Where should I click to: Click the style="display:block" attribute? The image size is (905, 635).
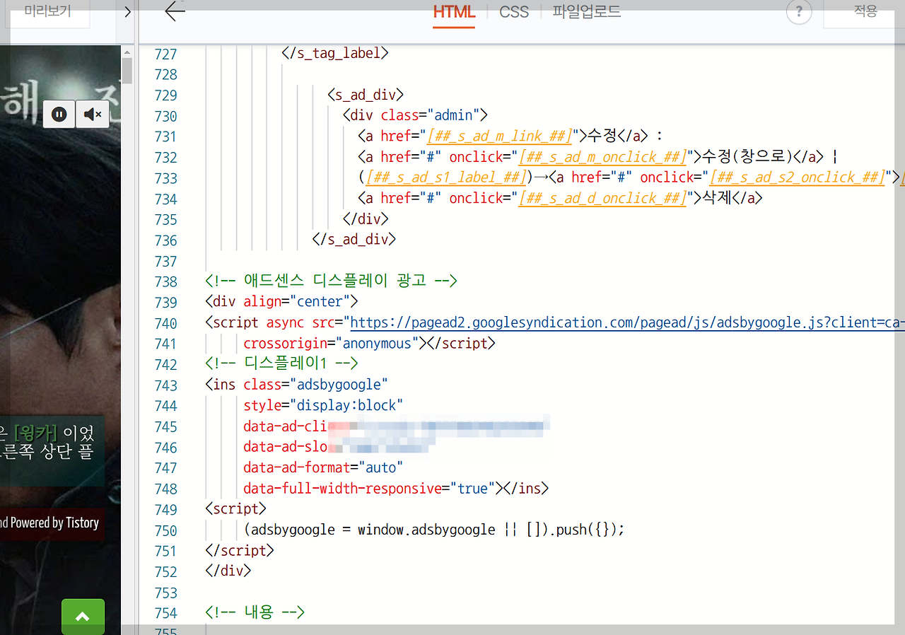[x=323, y=405]
